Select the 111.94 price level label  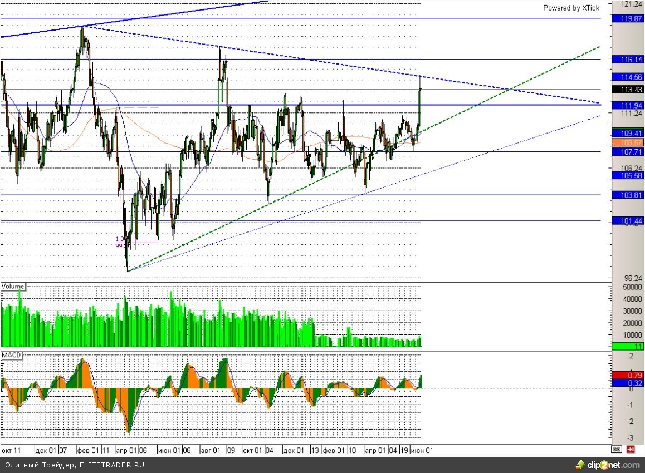point(628,105)
